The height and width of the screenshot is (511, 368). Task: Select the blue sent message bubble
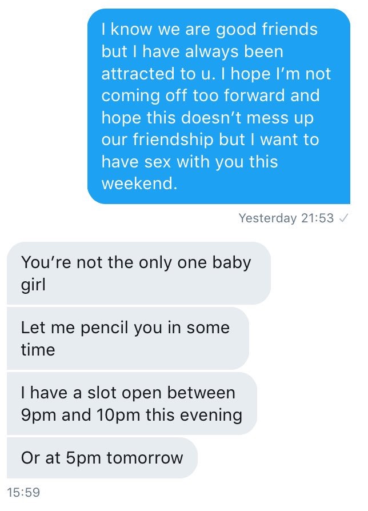point(218,106)
